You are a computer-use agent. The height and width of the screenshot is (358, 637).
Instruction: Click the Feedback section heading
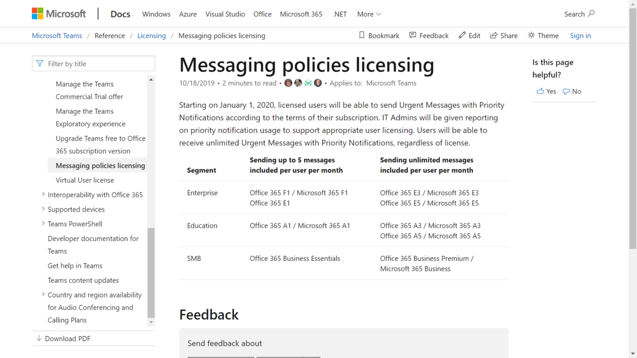pyautogui.click(x=209, y=315)
